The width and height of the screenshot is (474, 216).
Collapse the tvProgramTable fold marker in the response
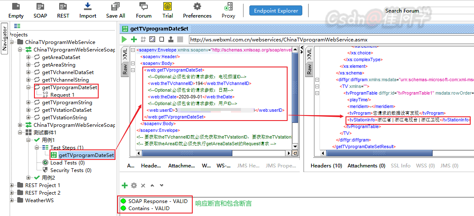(x=317, y=93)
